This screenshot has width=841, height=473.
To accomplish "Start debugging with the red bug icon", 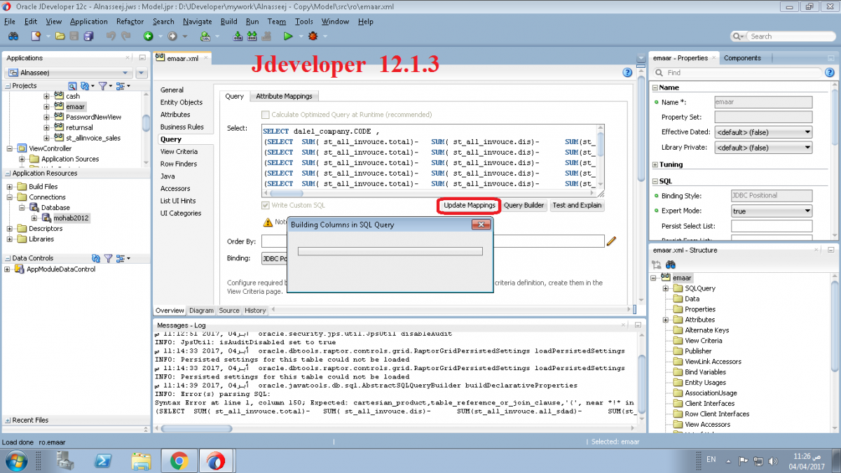I will (313, 36).
